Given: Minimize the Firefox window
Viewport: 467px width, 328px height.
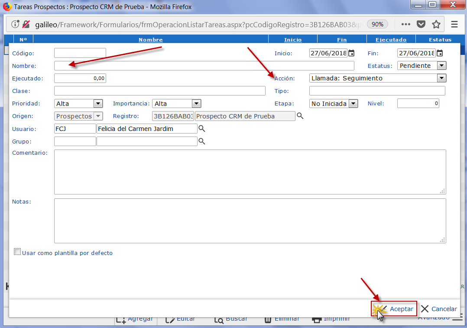Looking at the screenshot, I should (x=418, y=4).
